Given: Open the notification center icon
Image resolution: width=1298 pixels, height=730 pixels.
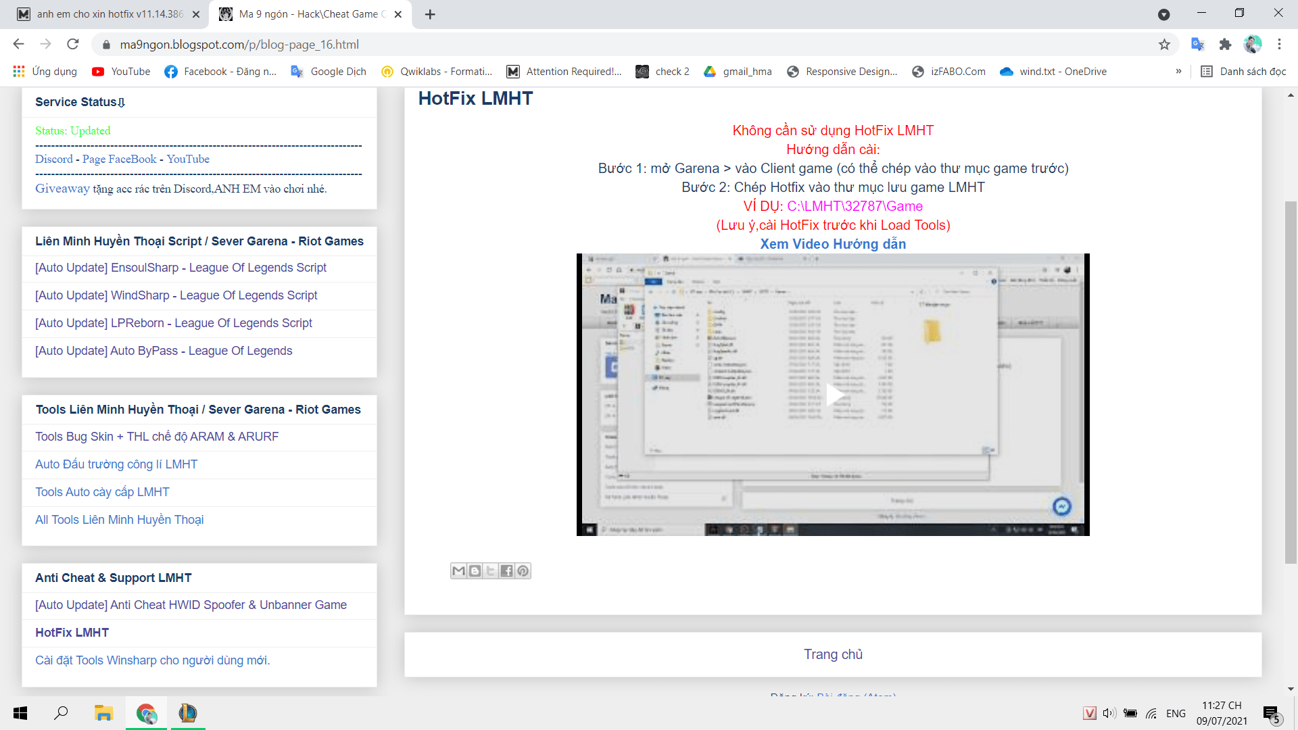Looking at the screenshot, I should tap(1271, 714).
